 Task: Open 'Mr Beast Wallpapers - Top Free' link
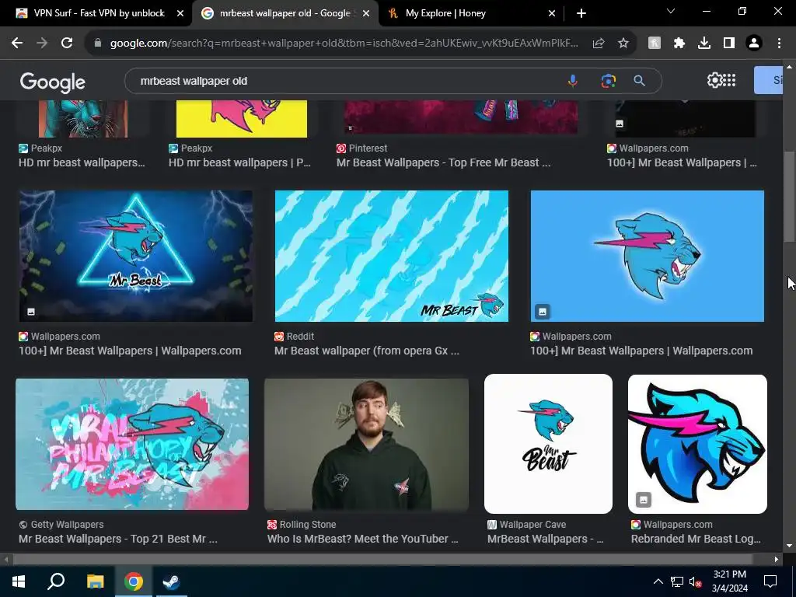443,163
